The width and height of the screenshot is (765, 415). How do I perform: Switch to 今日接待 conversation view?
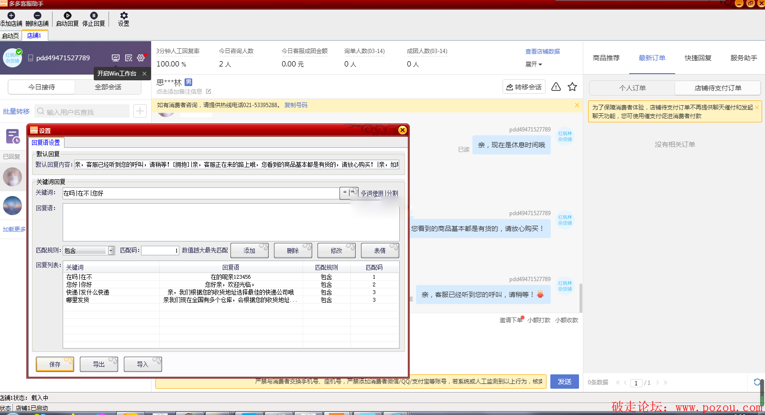click(42, 87)
